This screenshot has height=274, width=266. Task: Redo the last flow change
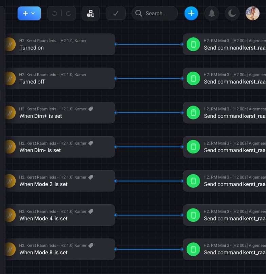[x=69, y=13]
